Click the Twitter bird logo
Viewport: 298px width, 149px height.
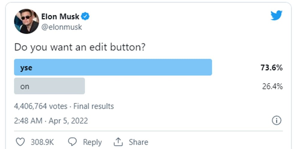pos(276,16)
